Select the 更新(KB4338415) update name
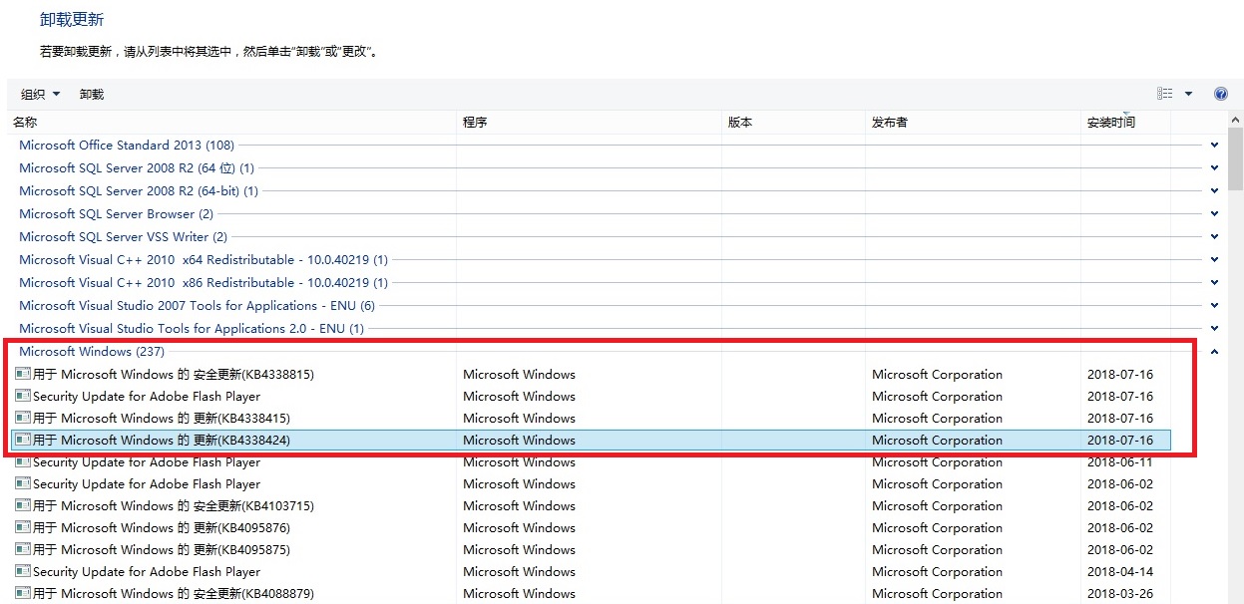The width and height of the screenshot is (1244, 604). point(162,419)
